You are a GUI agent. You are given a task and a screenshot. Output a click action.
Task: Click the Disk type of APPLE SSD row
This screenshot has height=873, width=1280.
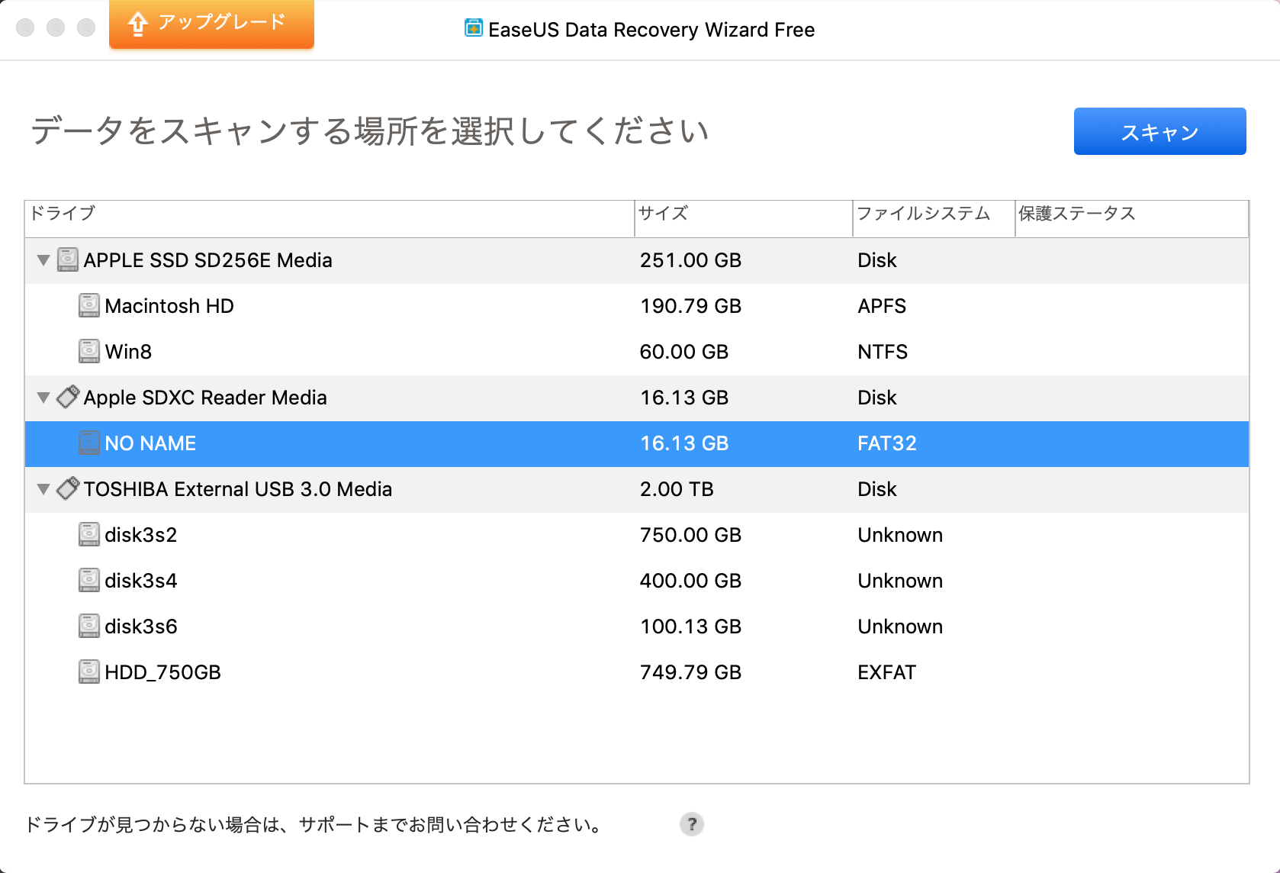877,260
